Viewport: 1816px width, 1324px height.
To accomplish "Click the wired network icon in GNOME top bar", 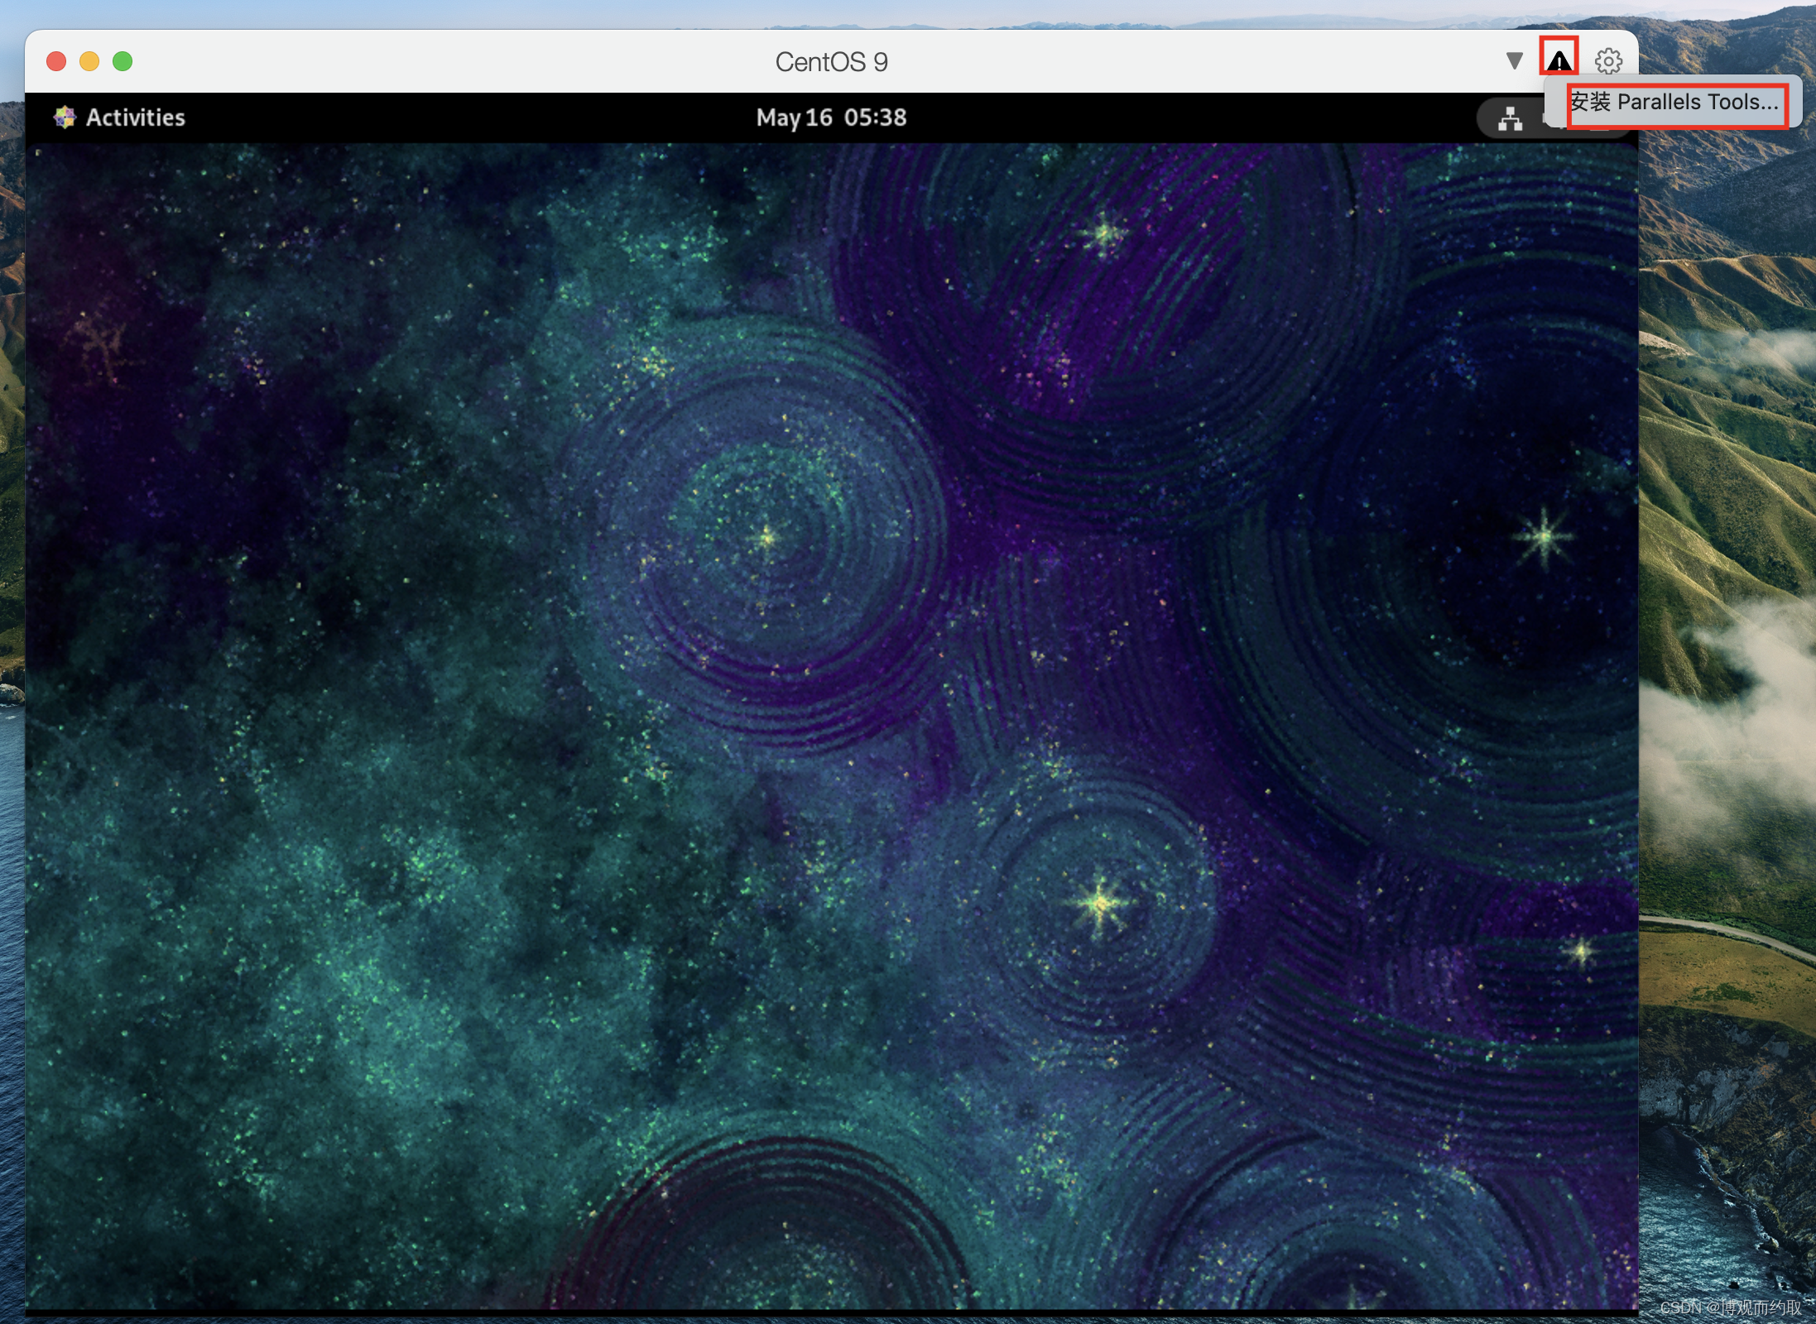I will point(1511,119).
